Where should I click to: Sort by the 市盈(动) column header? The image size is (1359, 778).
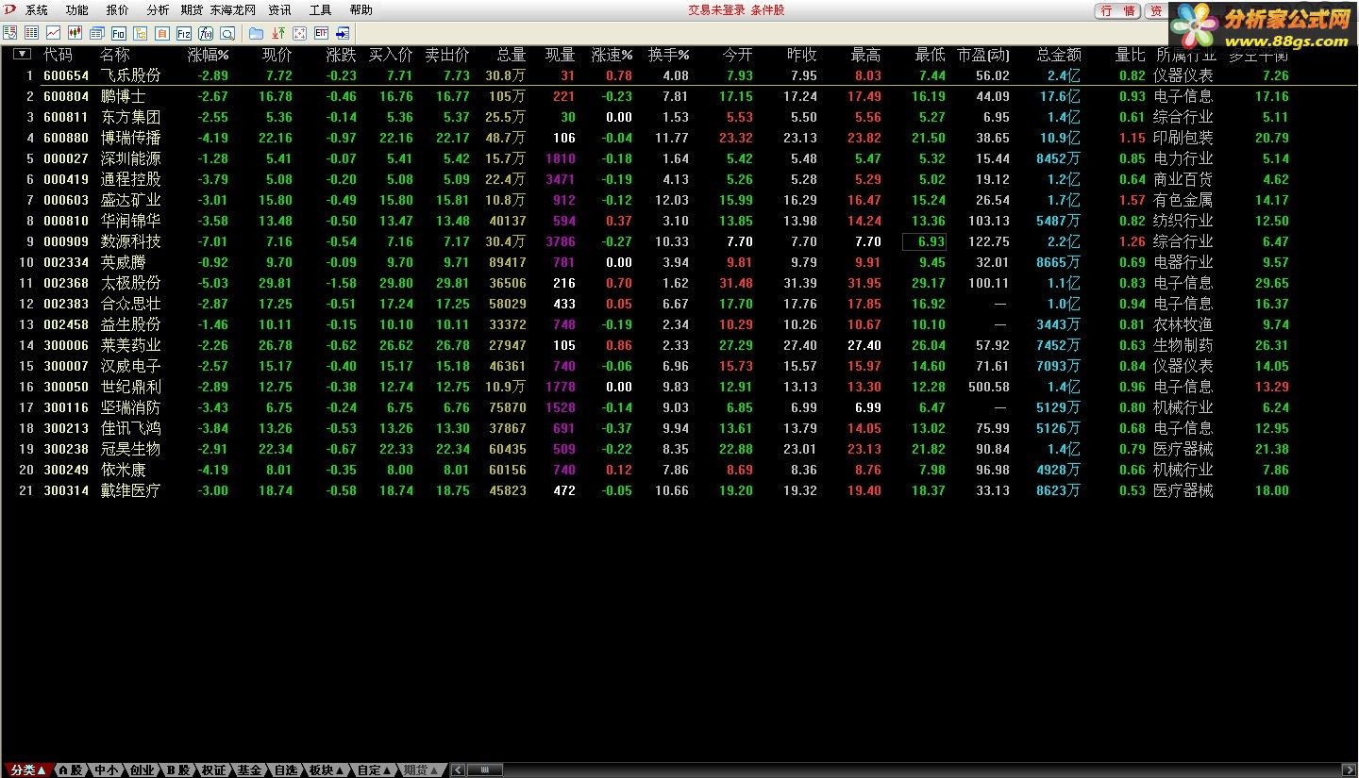pyautogui.click(x=983, y=55)
